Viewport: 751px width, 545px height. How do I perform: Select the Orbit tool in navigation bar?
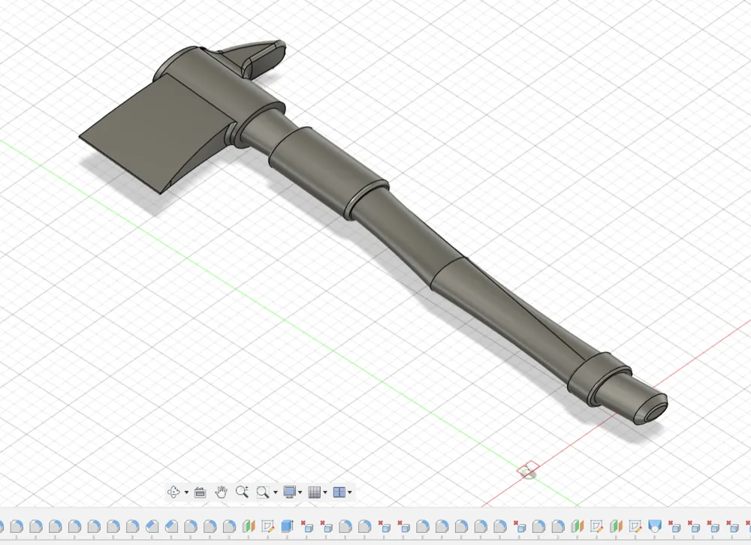[173, 492]
